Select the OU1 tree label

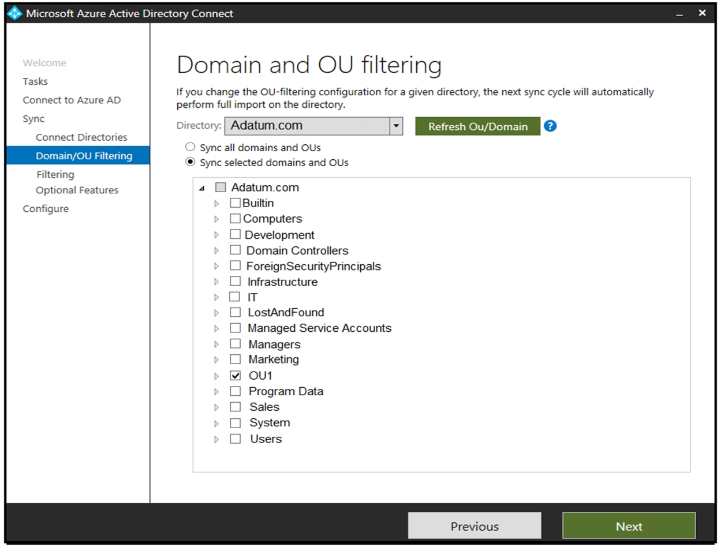pos(260,376)
